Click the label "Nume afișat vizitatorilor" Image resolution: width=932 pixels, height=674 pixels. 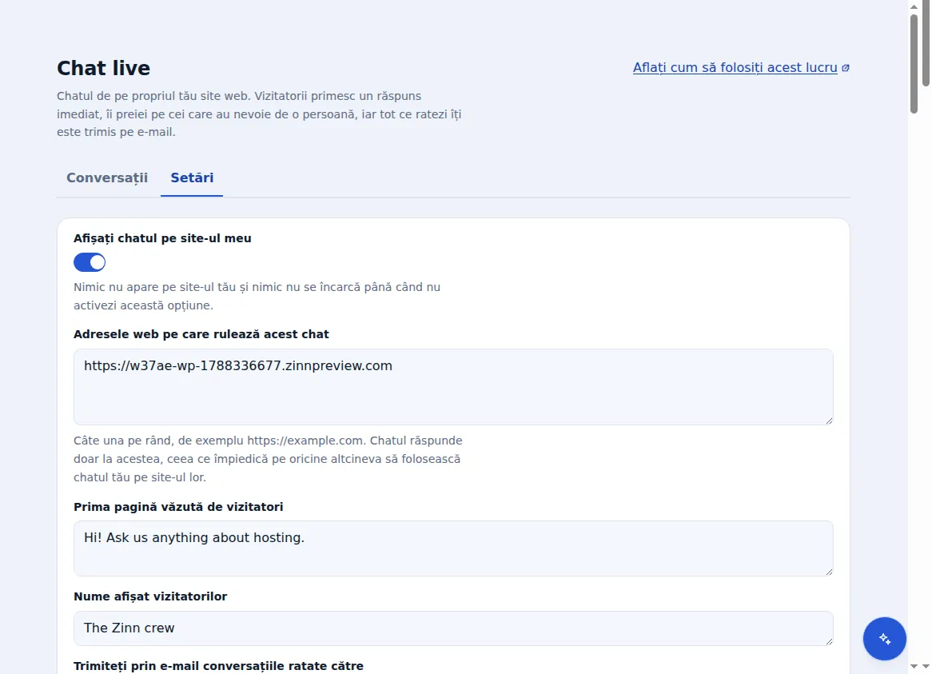point(150,596)
